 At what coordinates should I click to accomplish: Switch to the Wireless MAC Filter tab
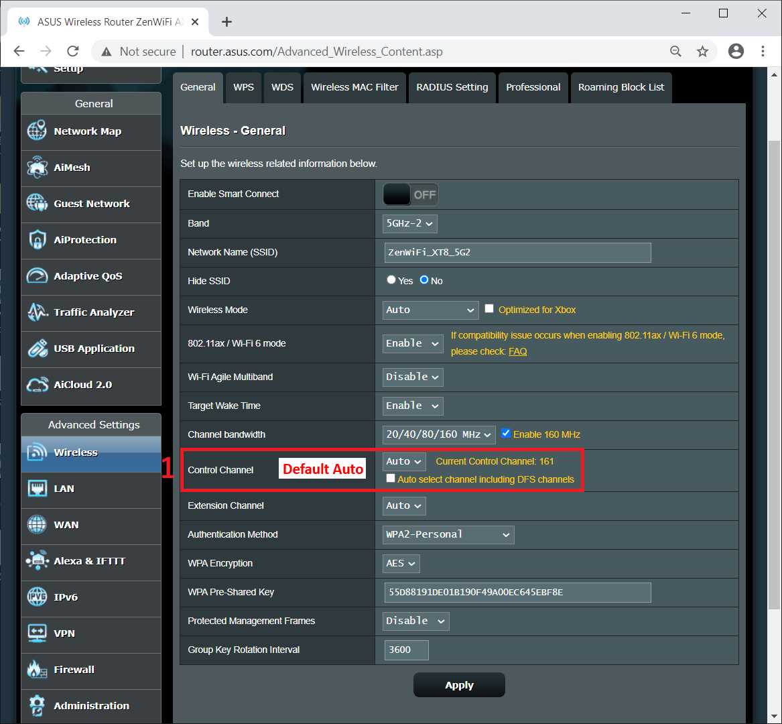[354, 87]
